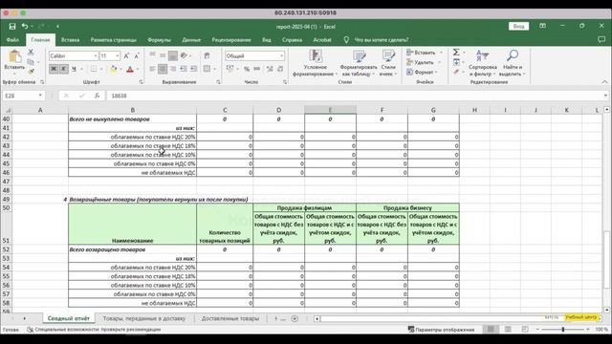Screen dimensions: 612x344
Task: Open sheet tab Товары, переданные в доставку
Action: tap(144, 318)
